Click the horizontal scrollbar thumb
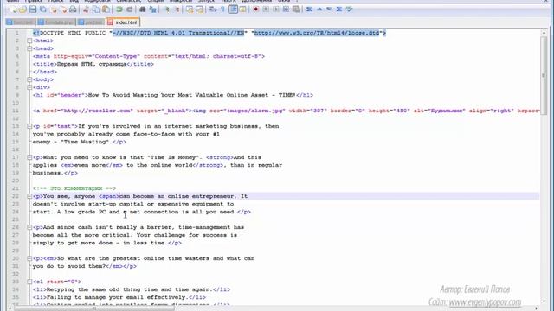The height and width of the screenshot is (311, 554). [94, 308]
